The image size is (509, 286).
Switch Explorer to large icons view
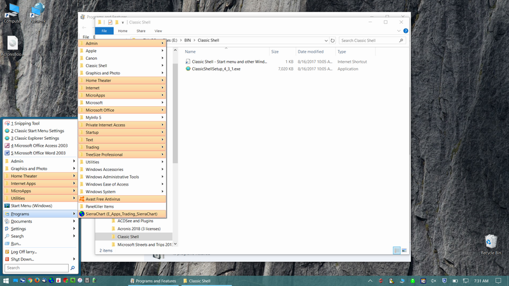(x=404, y=250)
